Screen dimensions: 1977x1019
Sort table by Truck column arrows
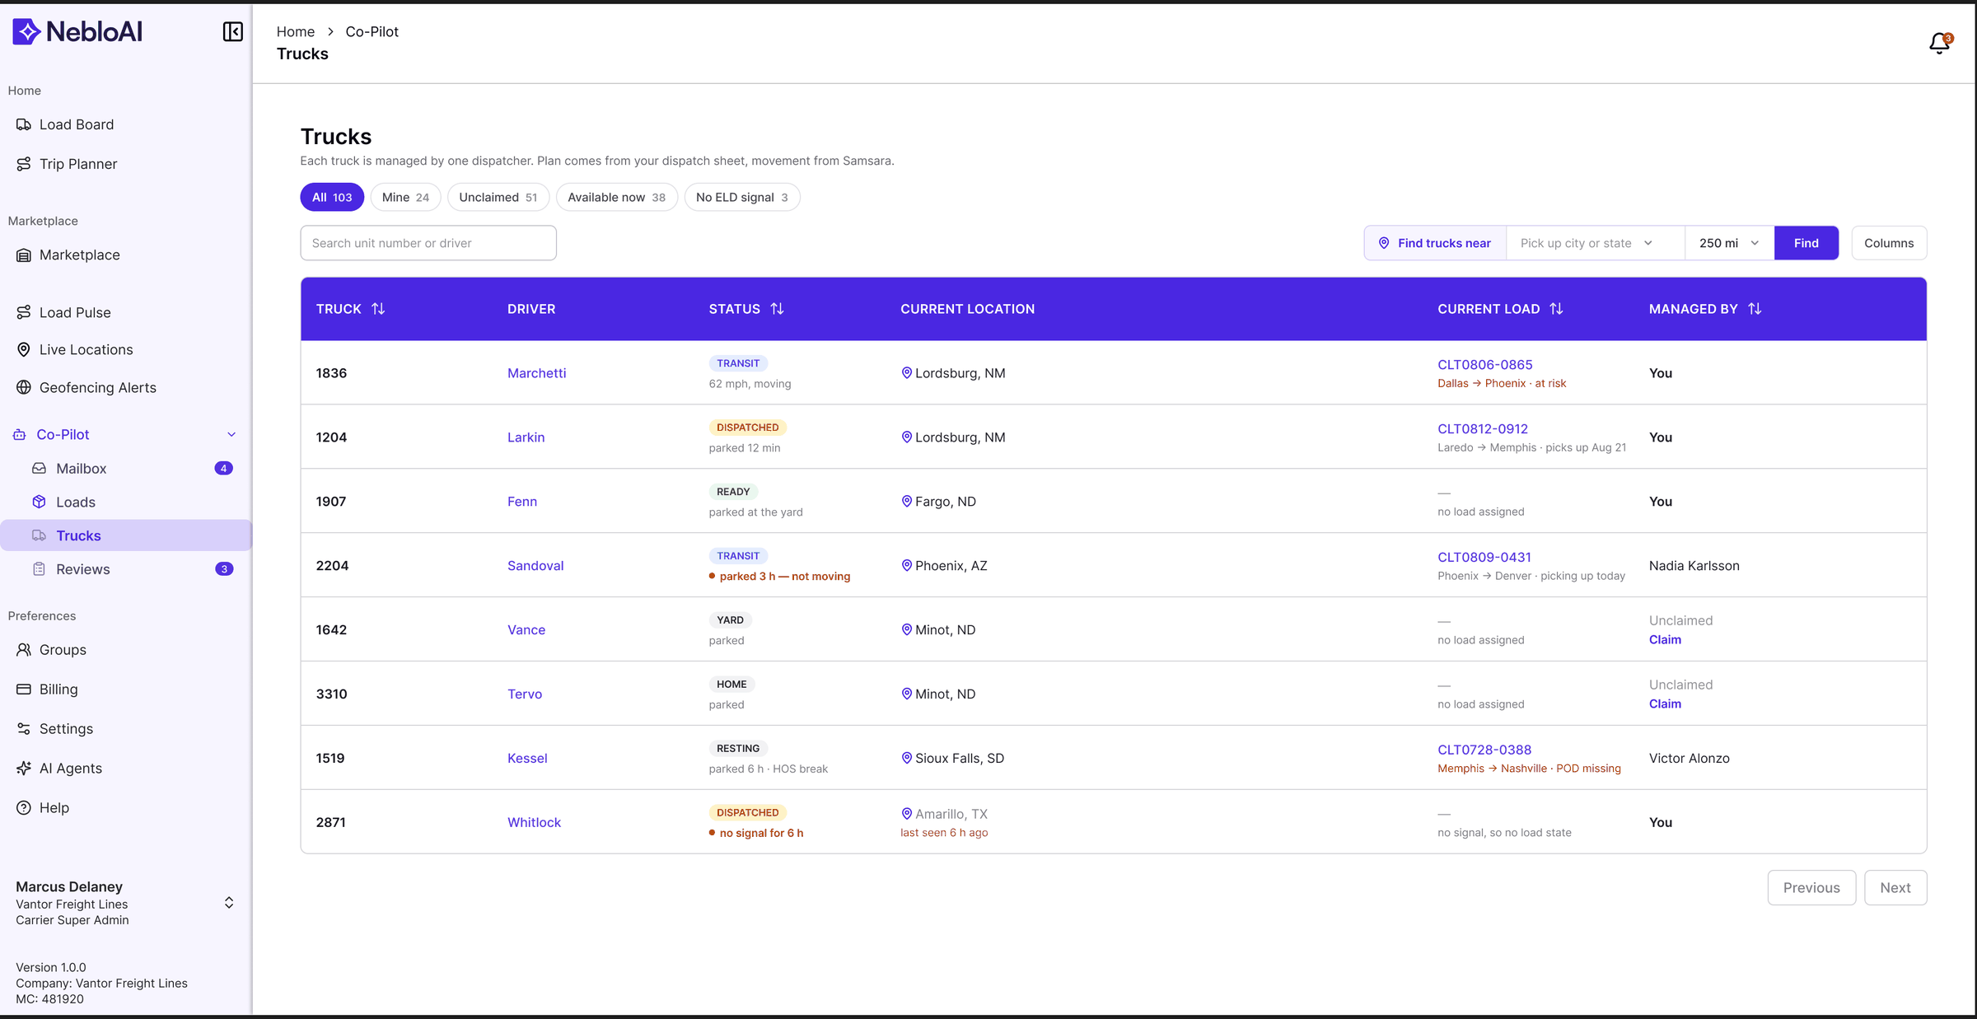(x=378, y=309)
